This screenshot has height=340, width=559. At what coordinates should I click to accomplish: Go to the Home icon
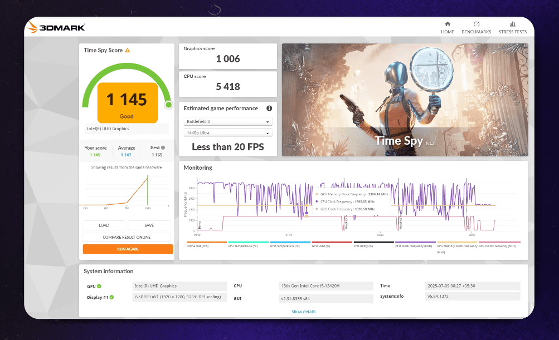(448, 24)
